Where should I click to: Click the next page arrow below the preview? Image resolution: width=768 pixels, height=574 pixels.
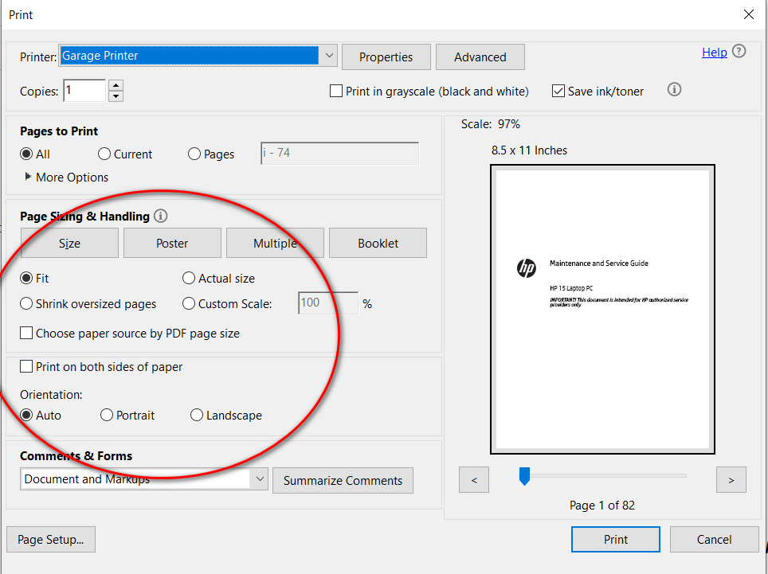(731, 479)
